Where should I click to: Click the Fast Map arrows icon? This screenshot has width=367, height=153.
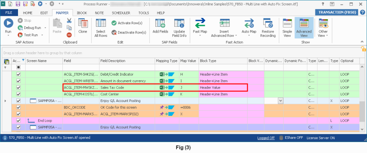pyautogui.click(x=200, y=23)
